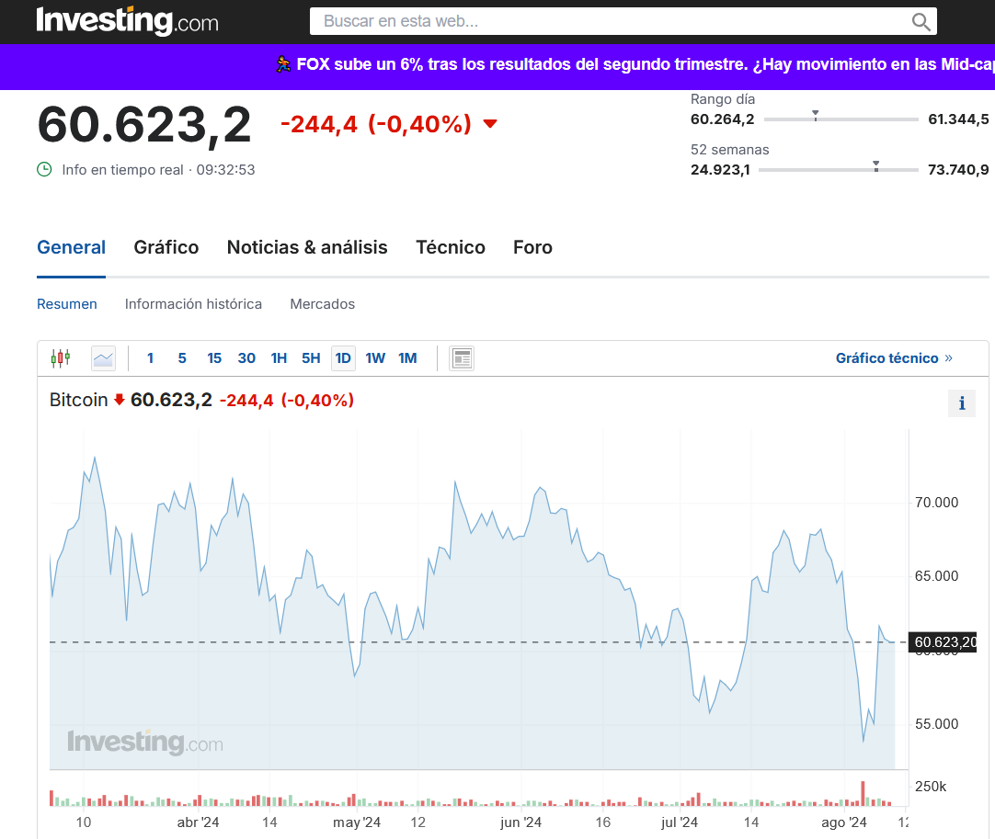This screenshot has height=839, width=995.
Task: Click the may '24 date axis label
Action: coord(357,822)
